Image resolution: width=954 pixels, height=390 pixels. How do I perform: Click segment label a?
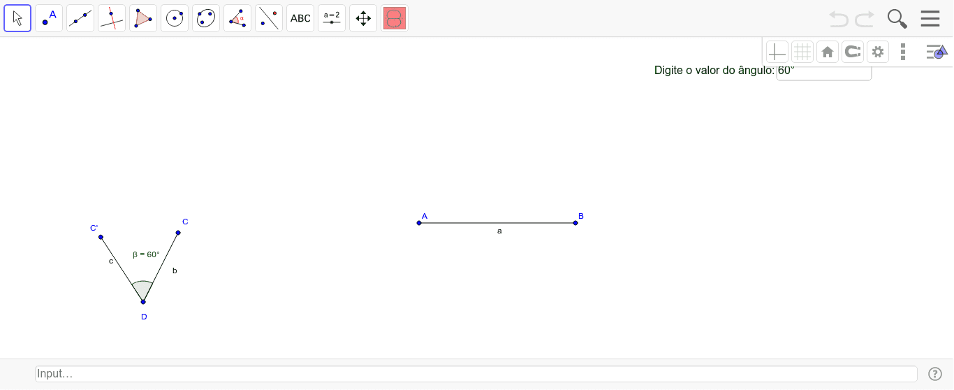499,231
